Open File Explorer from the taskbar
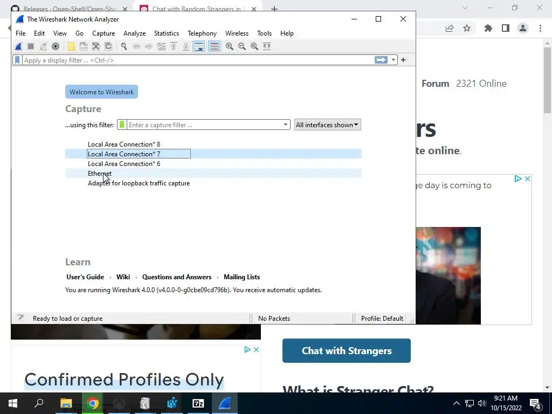Image resolution: width=552 pixels, height=414 pixels. click(x=66, y=403)
